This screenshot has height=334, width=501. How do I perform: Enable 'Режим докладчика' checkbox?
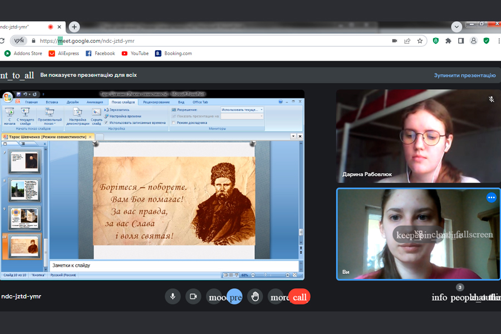click(x=173, y=122)
